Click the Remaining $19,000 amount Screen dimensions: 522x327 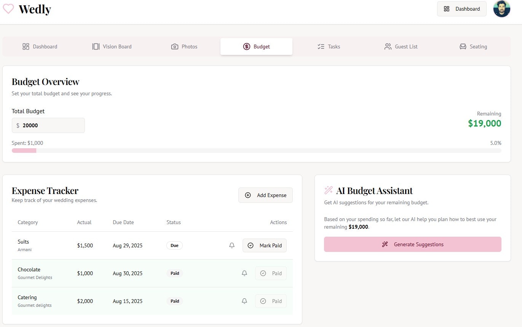click(484, 123)
